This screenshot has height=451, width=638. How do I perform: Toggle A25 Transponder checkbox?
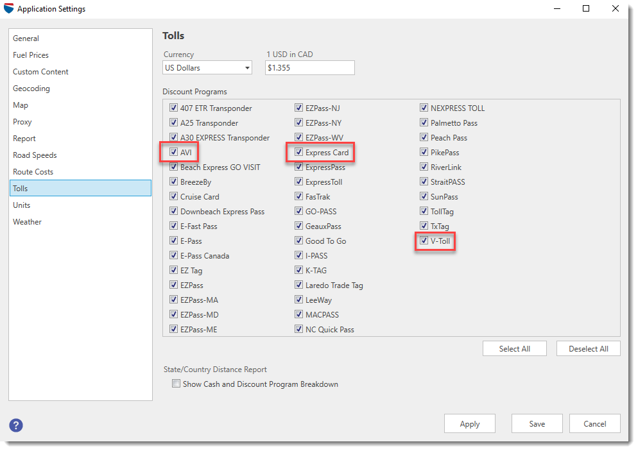pyautogui.click(x=174, y=123)
